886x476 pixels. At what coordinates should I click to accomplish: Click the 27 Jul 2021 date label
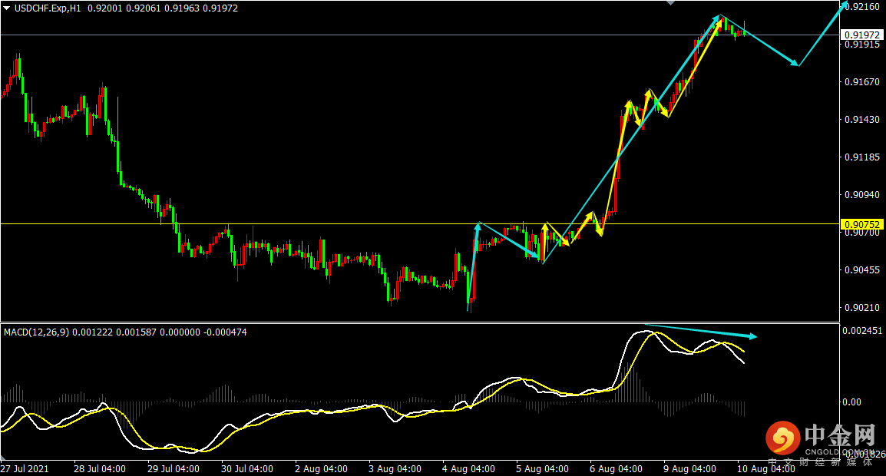coord(25,468)
